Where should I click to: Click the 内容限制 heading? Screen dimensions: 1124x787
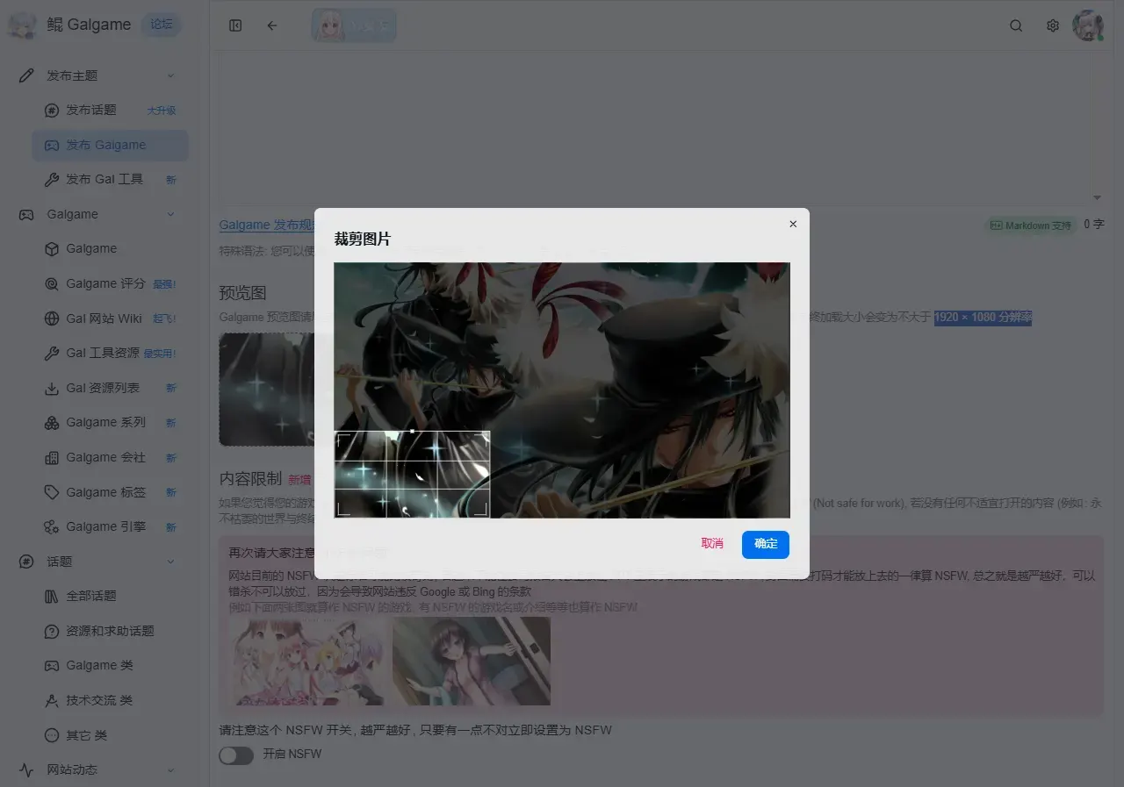250,479
